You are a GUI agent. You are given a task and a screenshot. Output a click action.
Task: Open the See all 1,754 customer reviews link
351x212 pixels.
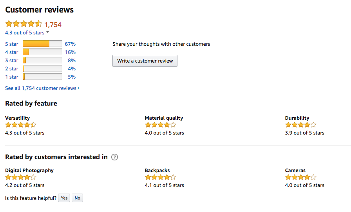[42, 88]
